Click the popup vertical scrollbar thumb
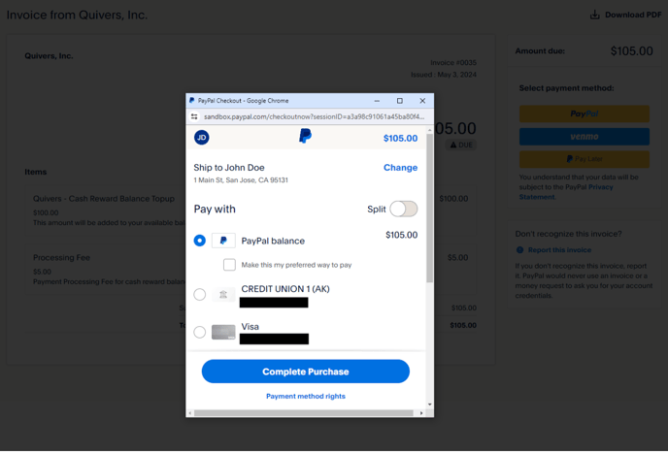This screenshot has width=668, height=453. (x=429, y=208)
